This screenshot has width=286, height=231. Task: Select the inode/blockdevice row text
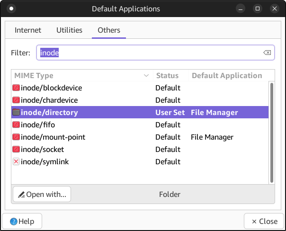click(x=52, y=88)
